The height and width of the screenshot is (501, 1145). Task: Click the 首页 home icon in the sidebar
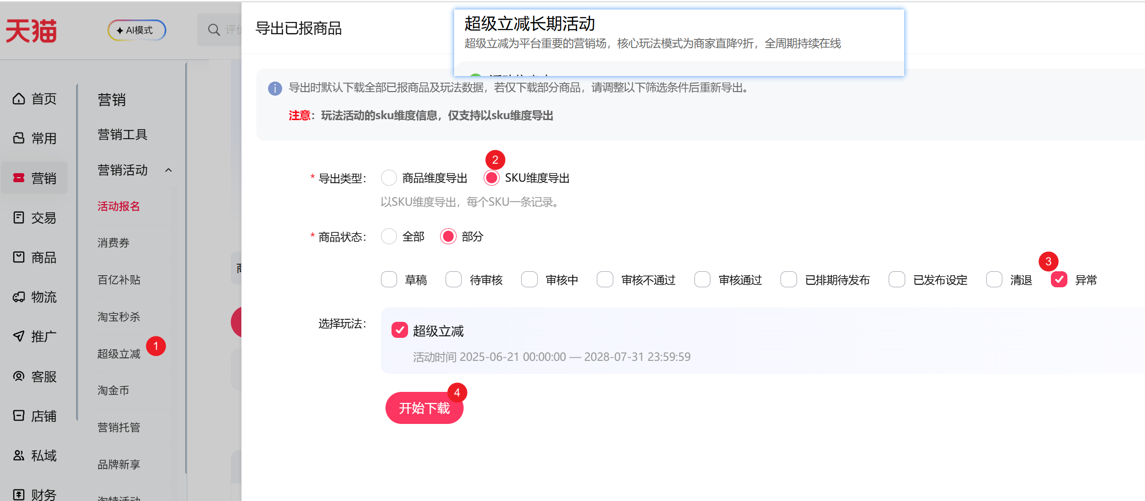pyautogui.click(x=19, y=99)
